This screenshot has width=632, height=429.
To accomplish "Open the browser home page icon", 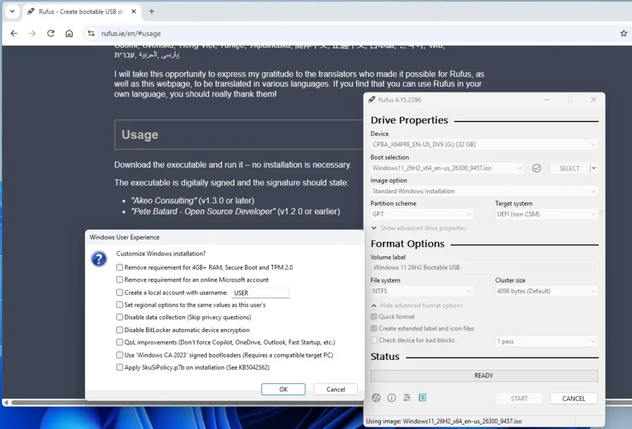I will click(x=69, y=33).
